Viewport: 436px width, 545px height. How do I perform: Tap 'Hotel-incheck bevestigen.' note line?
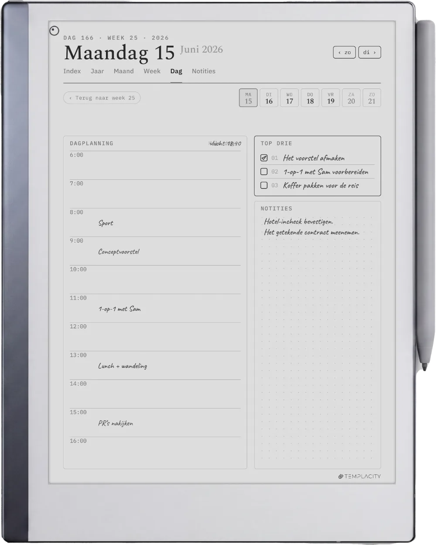click(298, 221)
